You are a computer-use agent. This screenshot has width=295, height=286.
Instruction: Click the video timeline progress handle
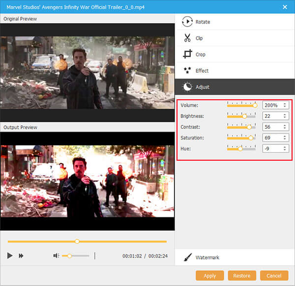click(77, 241)
